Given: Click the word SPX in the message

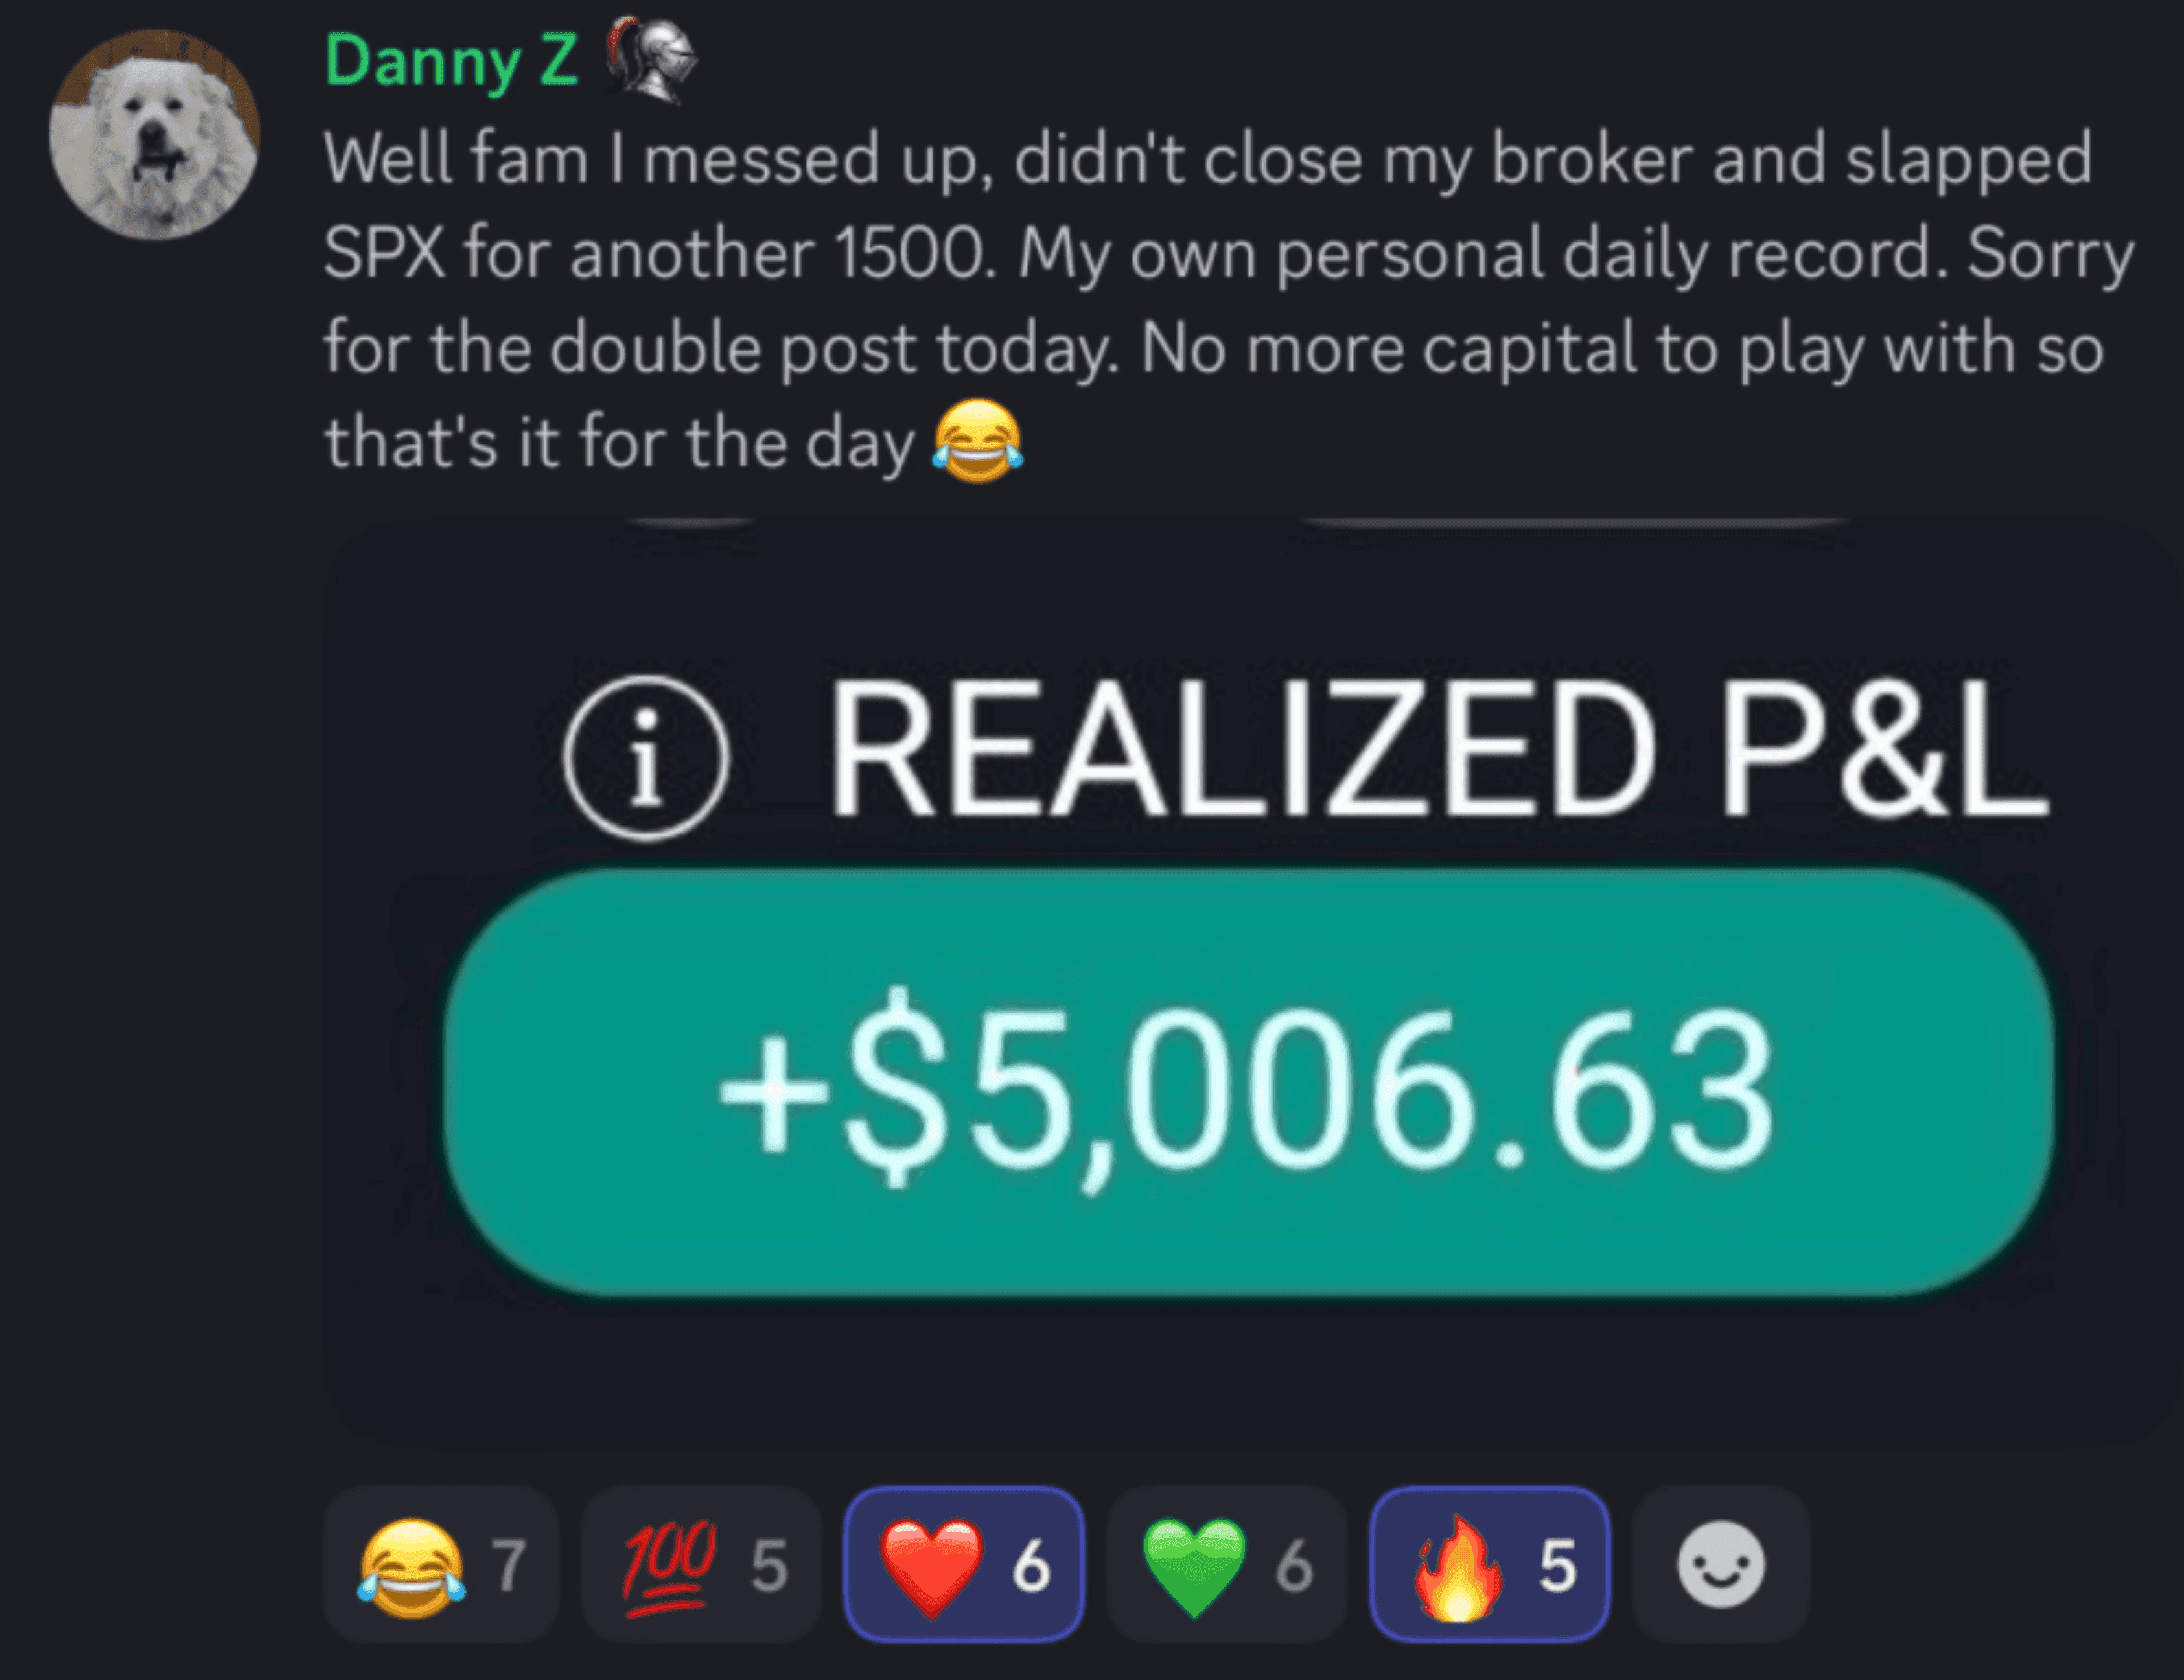Looking at the screenshot, I should click(384, 253).
